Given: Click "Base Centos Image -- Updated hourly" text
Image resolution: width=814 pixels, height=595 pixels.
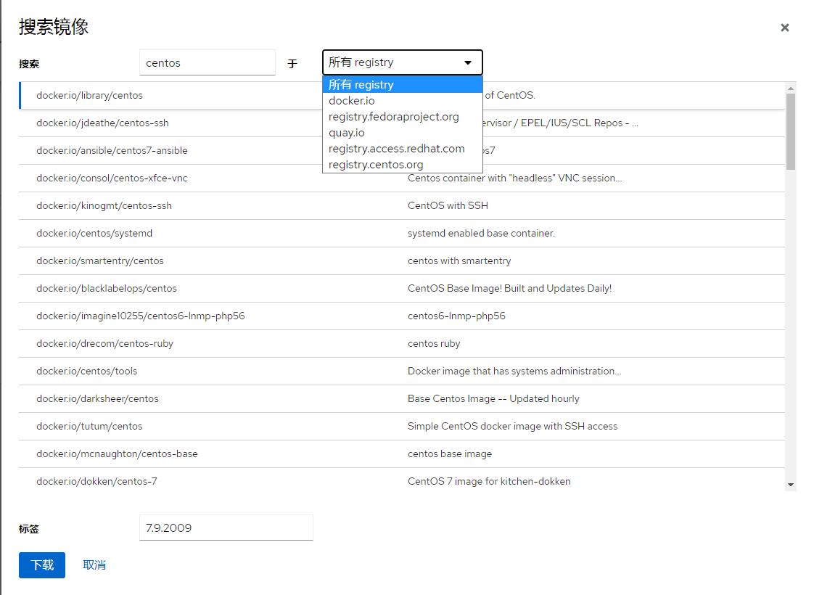Looking at the screenshot, I should click(x=493, y=398).
